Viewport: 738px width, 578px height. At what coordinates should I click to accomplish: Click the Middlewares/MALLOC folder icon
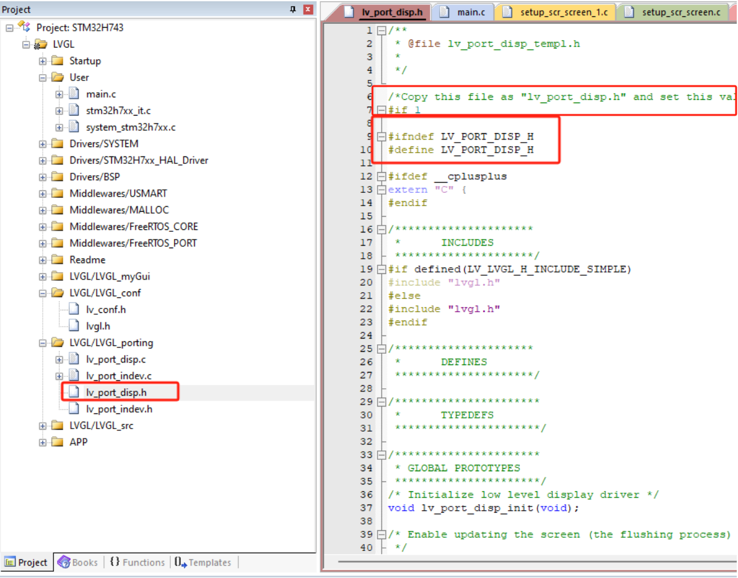[x=57, y=210]
